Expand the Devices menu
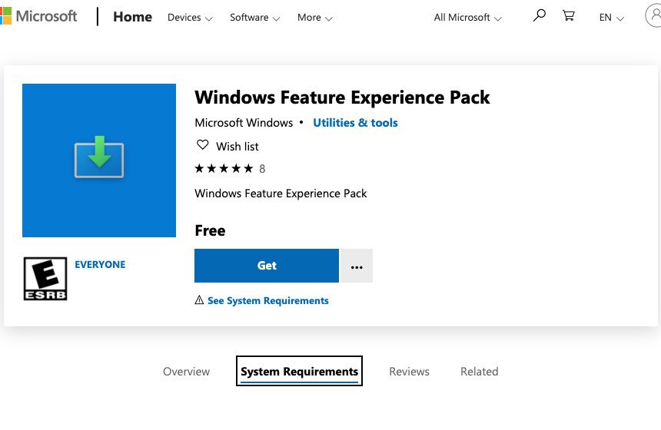 tap(190, 18)
